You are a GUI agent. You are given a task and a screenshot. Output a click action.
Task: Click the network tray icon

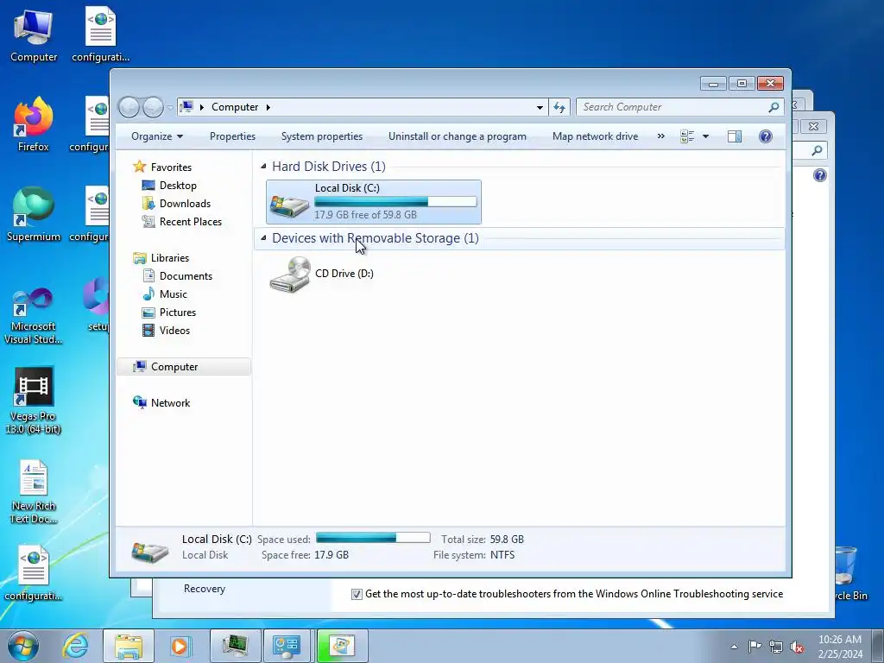pos(776,646)
